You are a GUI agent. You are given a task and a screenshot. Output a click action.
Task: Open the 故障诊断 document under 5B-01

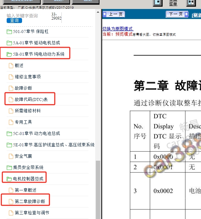point(20,88)
